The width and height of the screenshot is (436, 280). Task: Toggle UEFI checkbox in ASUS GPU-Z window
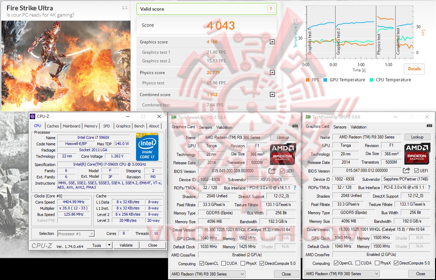(x=282, y=171)
